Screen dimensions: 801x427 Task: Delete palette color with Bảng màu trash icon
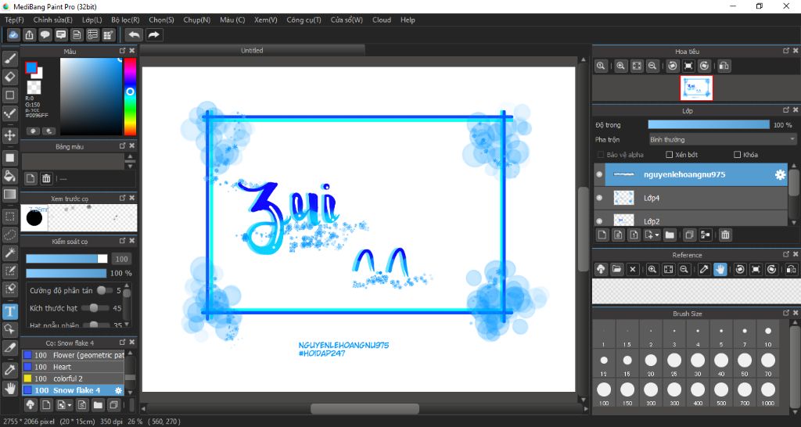[x=46, y=178]
